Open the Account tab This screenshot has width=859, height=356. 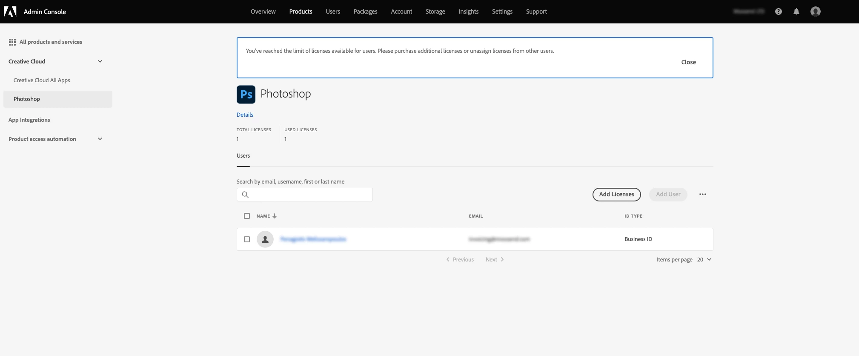click(x=401, y=11)
